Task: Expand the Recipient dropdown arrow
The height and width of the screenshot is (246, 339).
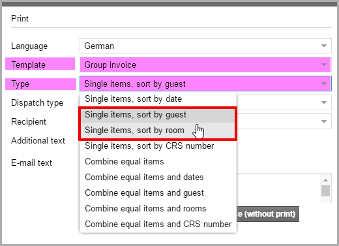Action: pyautogui.click(x=324, y=121)
